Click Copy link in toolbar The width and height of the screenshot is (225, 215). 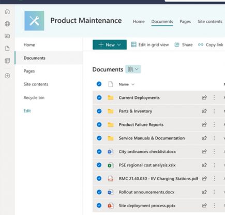click(x=211, y=45)
